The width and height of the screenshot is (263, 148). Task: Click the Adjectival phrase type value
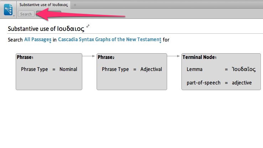(x=151, y=69)
